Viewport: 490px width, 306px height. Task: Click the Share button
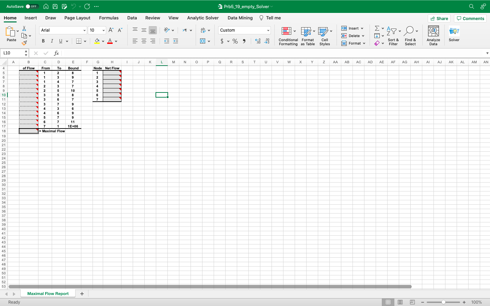(x=439, y=18)
